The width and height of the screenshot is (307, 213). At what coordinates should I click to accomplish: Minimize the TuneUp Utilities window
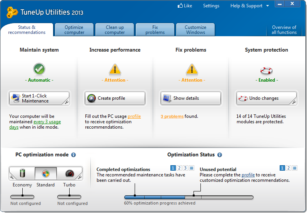pyautogui.click(x=280, y=4)
